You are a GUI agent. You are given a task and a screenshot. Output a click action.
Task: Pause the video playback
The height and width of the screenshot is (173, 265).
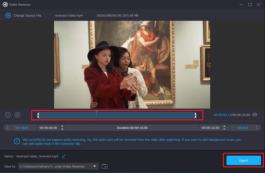tap(8, 115)
